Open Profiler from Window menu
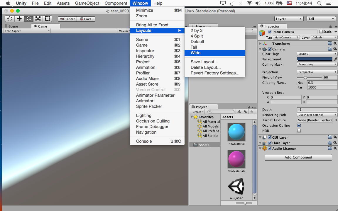 [x=157, y=73]
